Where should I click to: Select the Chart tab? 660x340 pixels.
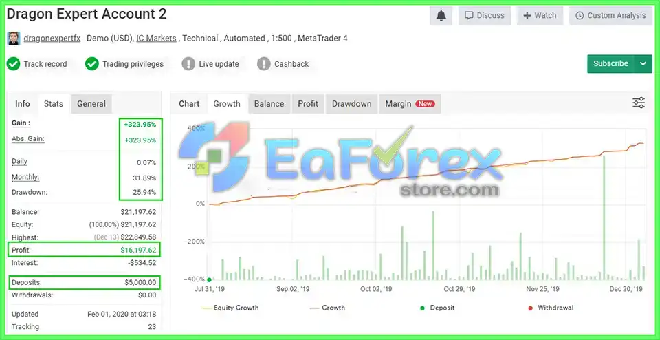(189, 104)
